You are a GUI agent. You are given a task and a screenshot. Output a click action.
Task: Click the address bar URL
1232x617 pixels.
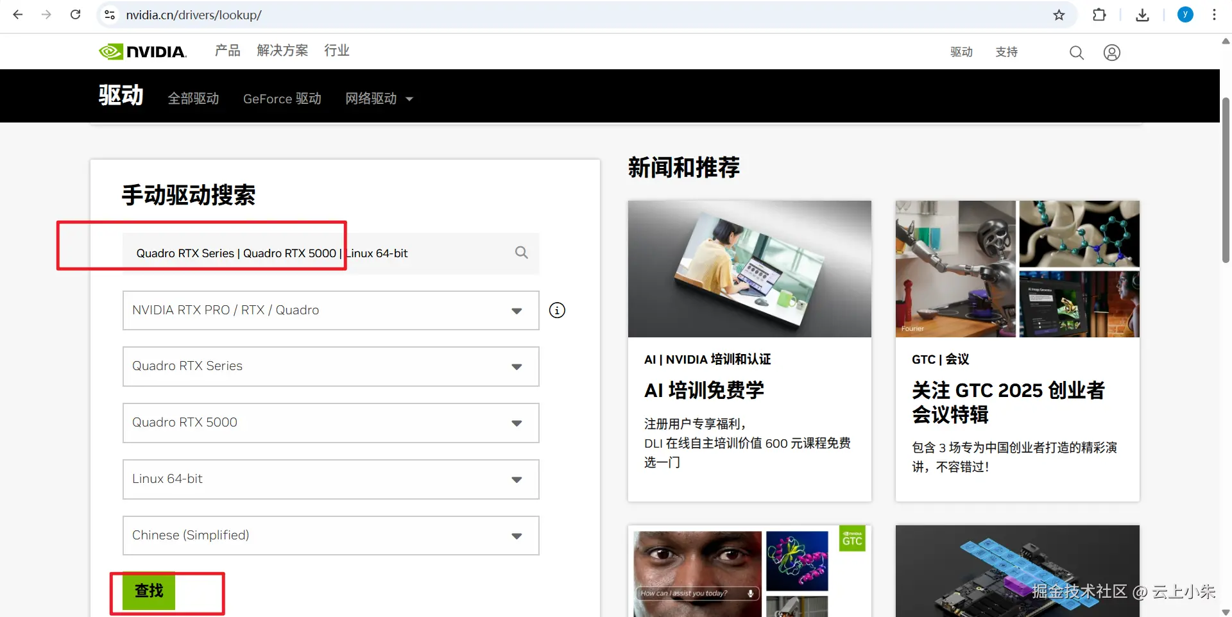pos(194,15)
